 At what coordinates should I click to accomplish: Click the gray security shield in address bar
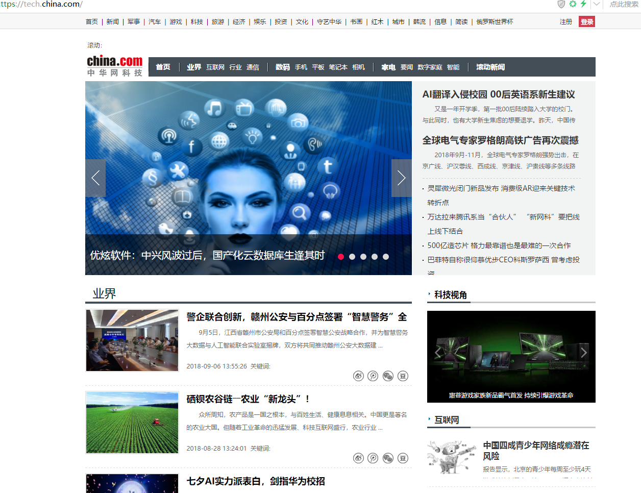pyautogui.click(x=561, y=4)
